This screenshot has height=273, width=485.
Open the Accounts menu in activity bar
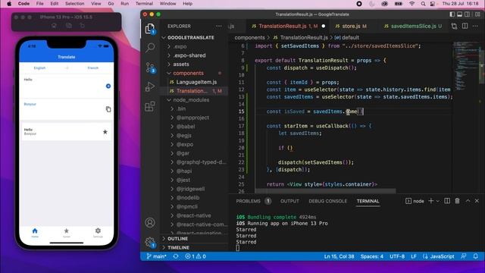pyautogui.click(x=150, y=222)
